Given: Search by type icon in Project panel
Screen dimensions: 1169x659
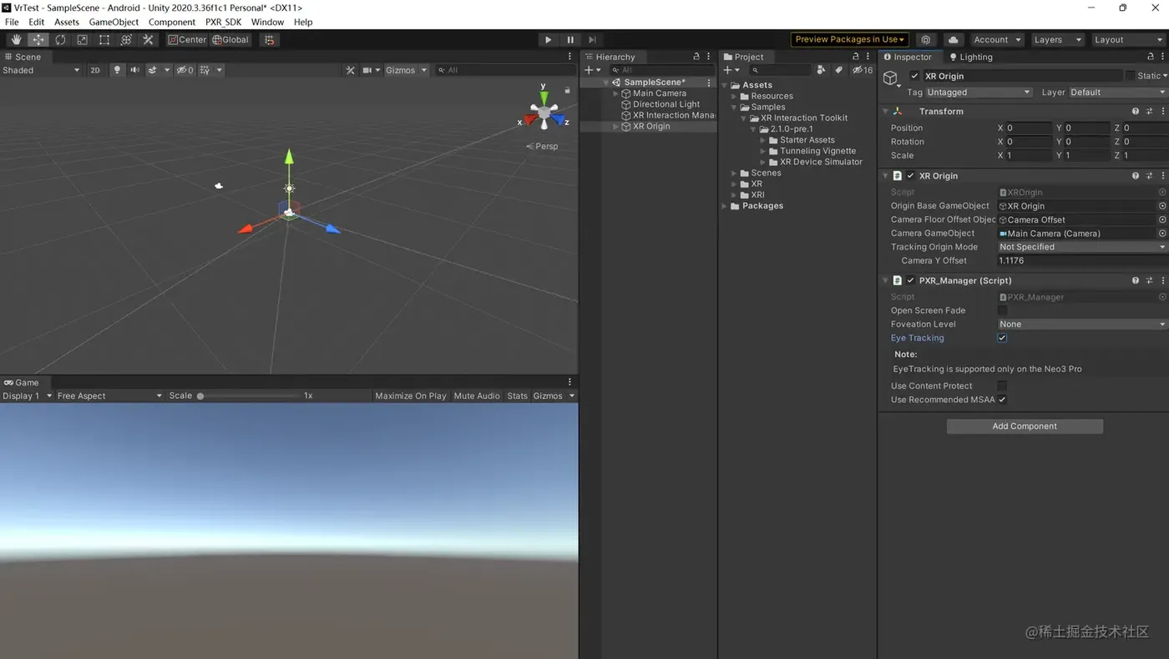Looking at the screenshot, I should point(822,70).
